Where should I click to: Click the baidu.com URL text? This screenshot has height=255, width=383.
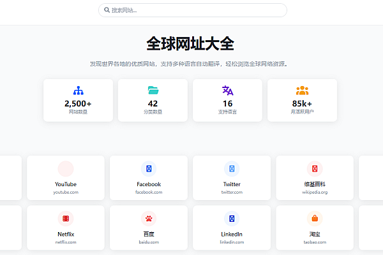[149, 242]
